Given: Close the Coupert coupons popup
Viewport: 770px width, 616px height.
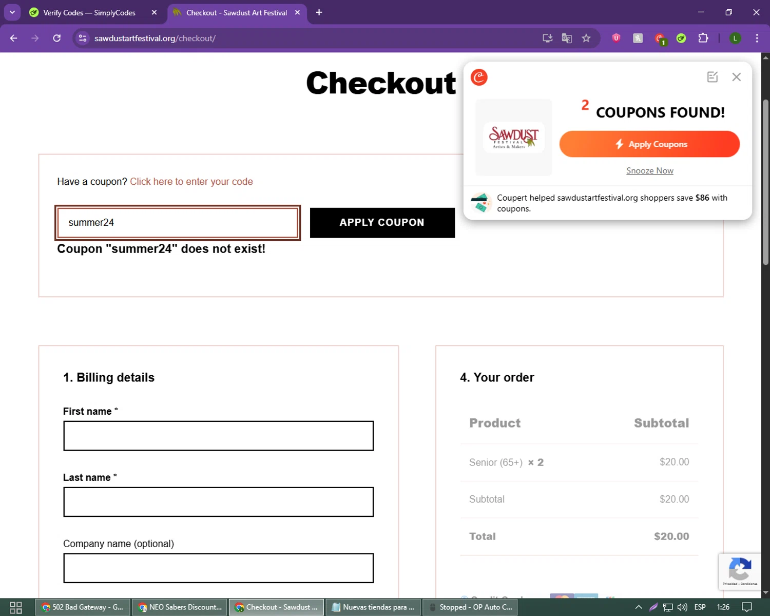Looking at the screenshot, I should (737, 77).
